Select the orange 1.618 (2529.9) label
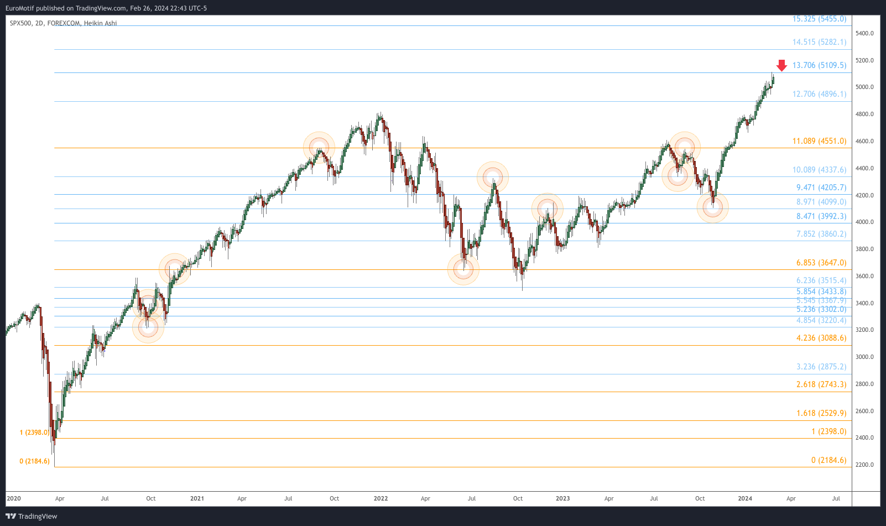The height and width of the screenshot is (526, 886). click(821, 413)
